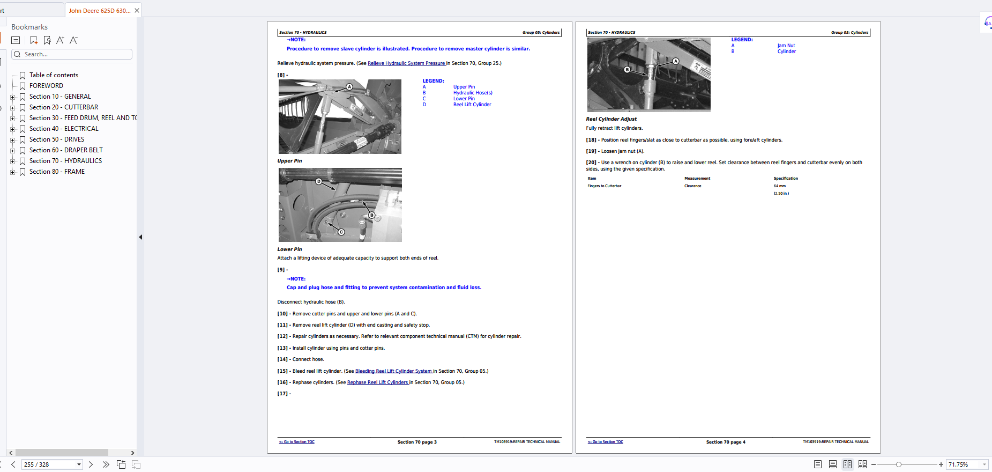Follow the Relieve Hydraulic System Pressure link
Viewport: 992px width, 472px height.
coord(406,63)
